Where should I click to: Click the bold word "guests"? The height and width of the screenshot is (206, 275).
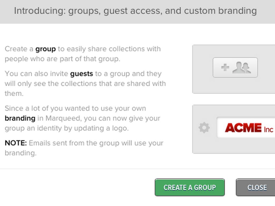(x=81, y=74)
